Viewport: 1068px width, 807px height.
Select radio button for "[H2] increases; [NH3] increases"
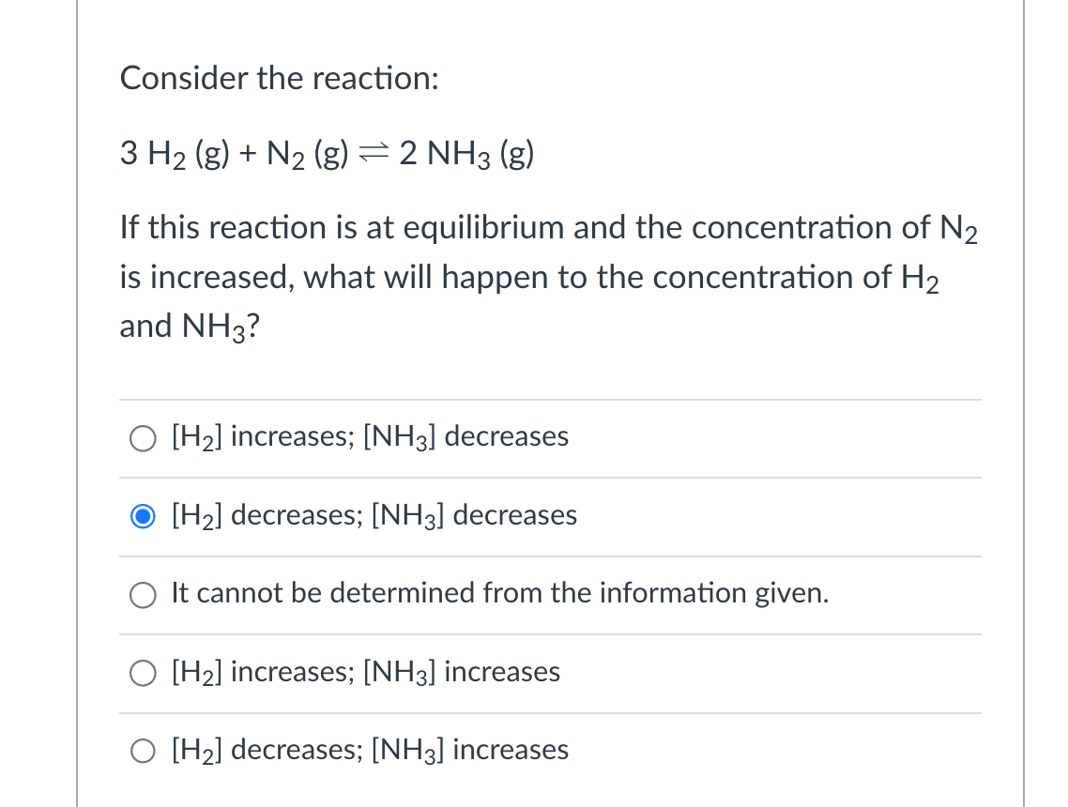pyautogui.click(x=143, y=673)
